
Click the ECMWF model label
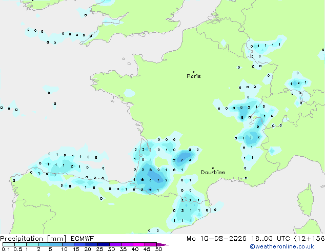[x=82, y=239]
